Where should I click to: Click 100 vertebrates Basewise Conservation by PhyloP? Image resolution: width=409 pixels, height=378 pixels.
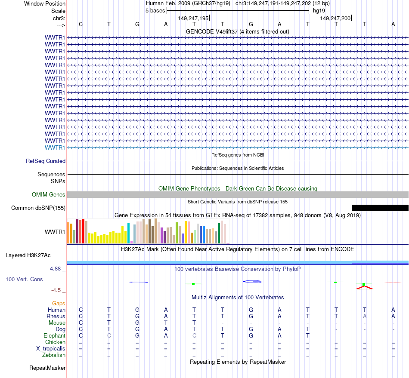[237, 269]
